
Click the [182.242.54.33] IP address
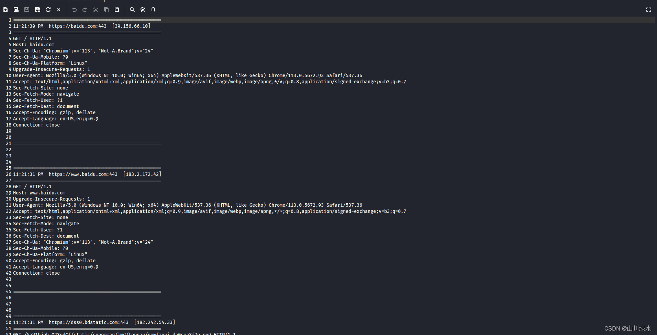tap(155, 322)
